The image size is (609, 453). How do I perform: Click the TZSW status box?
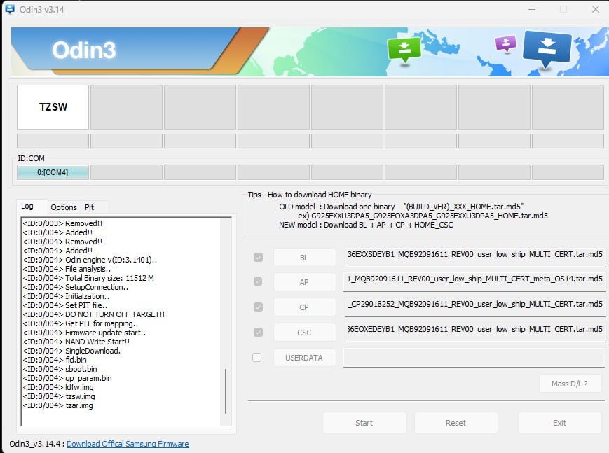(x=53, y=106)
